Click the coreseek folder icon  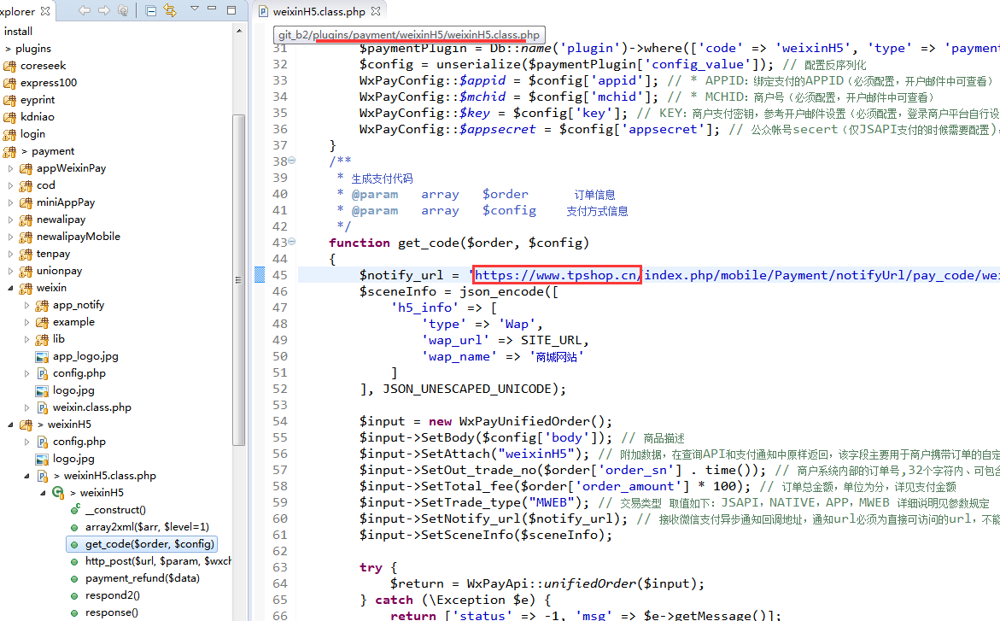pos(10,66)
